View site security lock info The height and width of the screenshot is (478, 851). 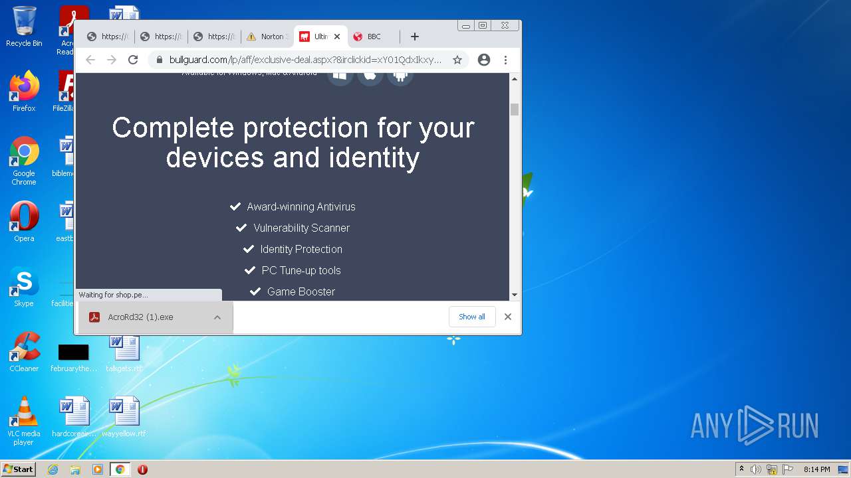(x=160, y=60)
